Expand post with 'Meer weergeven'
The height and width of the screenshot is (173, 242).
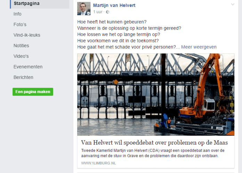199,47
